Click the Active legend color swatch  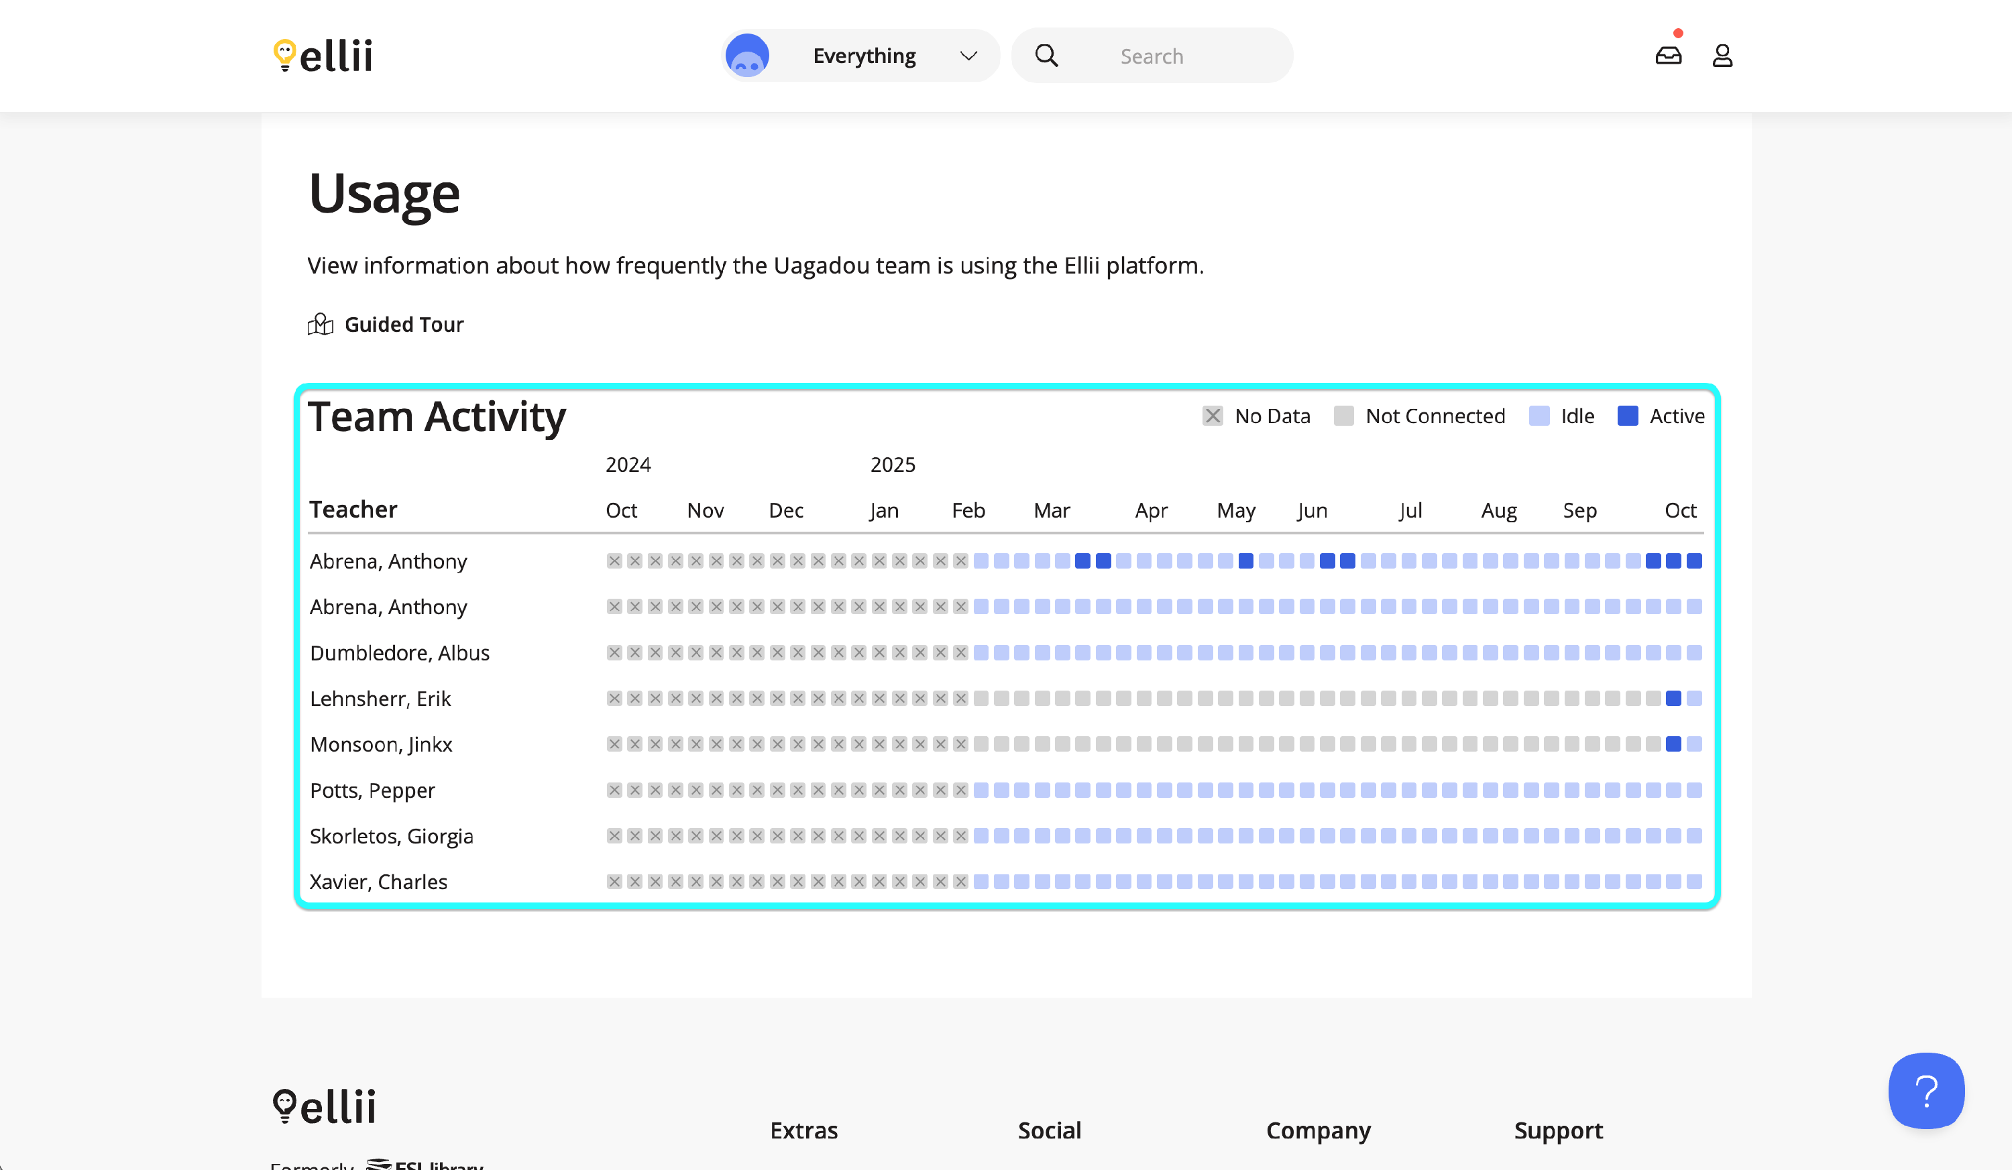coord(1627,416)
